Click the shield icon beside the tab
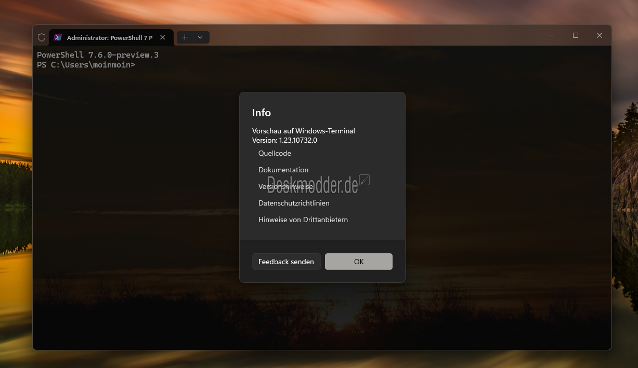 point(42,37)
